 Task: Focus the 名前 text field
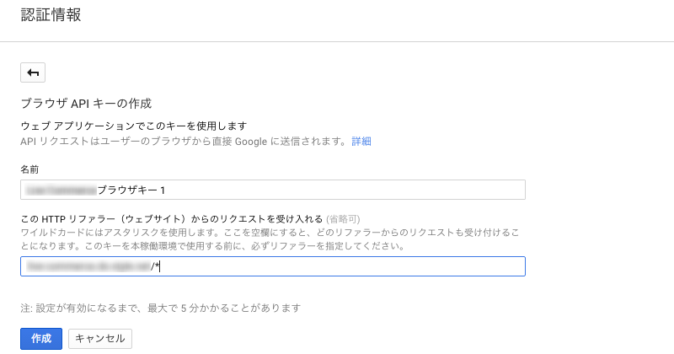[x=272, y=190]
